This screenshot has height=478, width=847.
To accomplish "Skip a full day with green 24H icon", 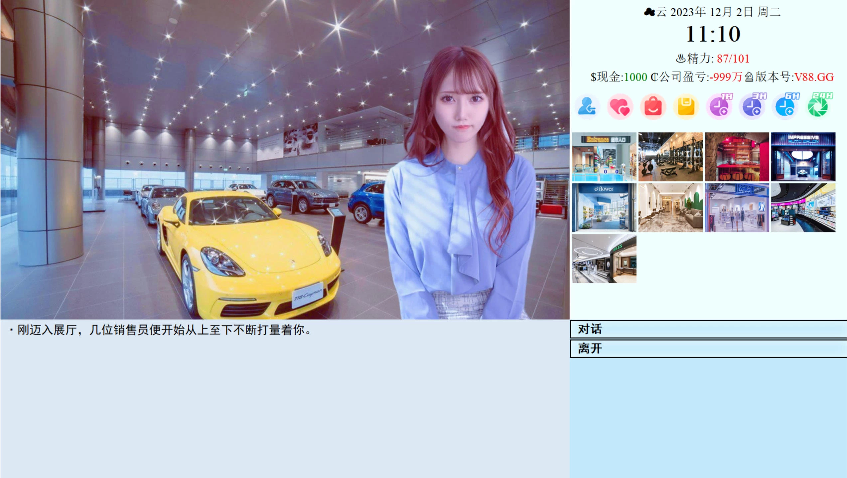I will [817, 106].
